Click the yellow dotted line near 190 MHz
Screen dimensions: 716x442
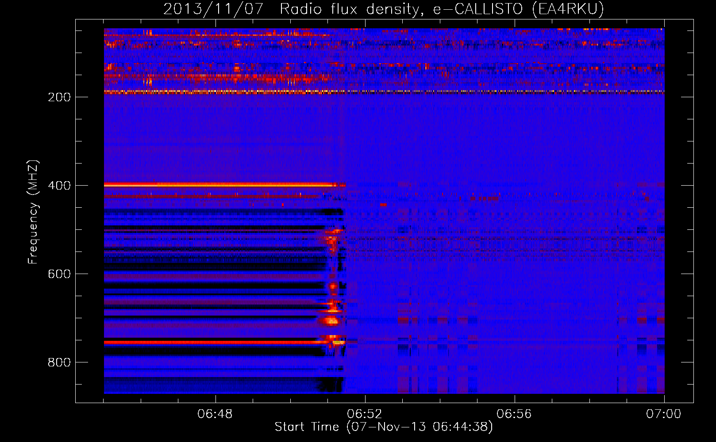[x=384, y=92]
